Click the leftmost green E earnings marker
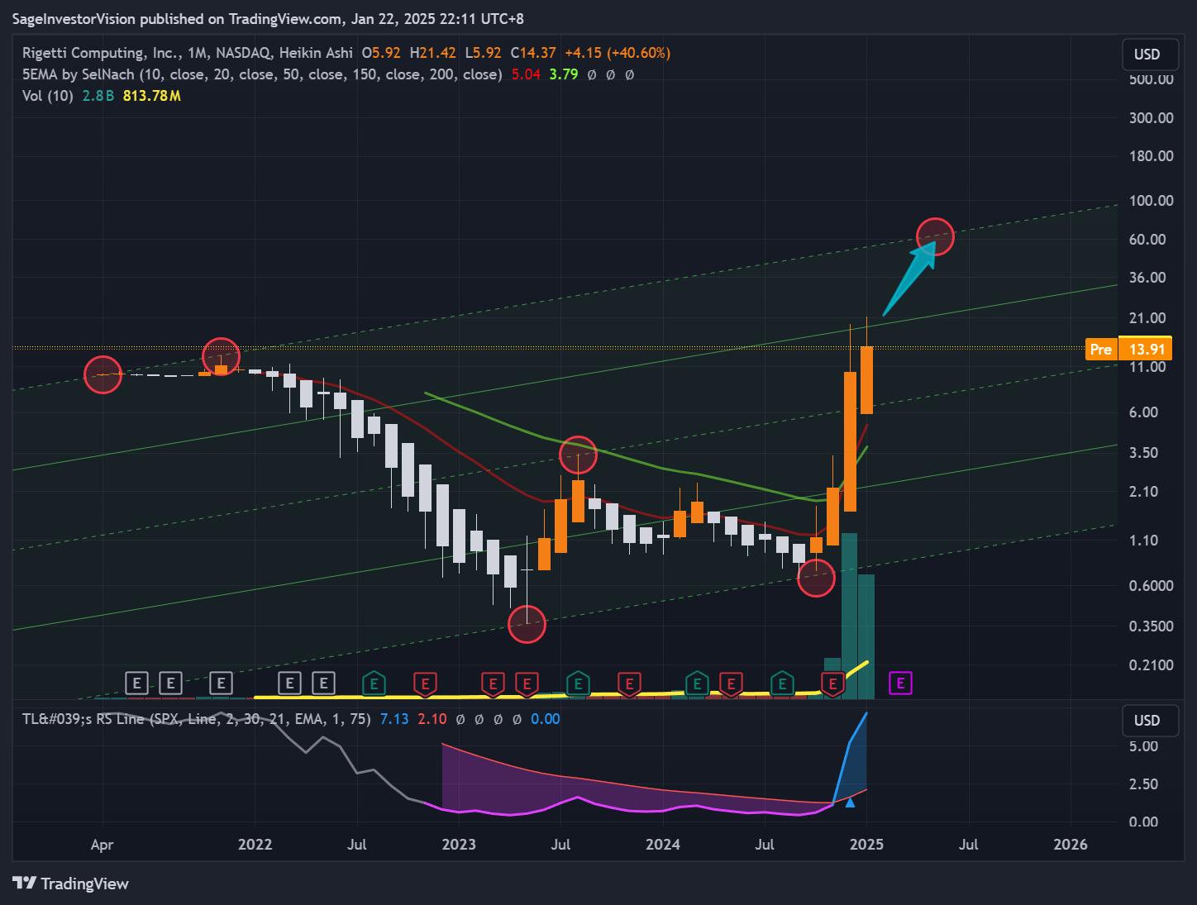1197x905 pixels. click(x=374, y=684)
